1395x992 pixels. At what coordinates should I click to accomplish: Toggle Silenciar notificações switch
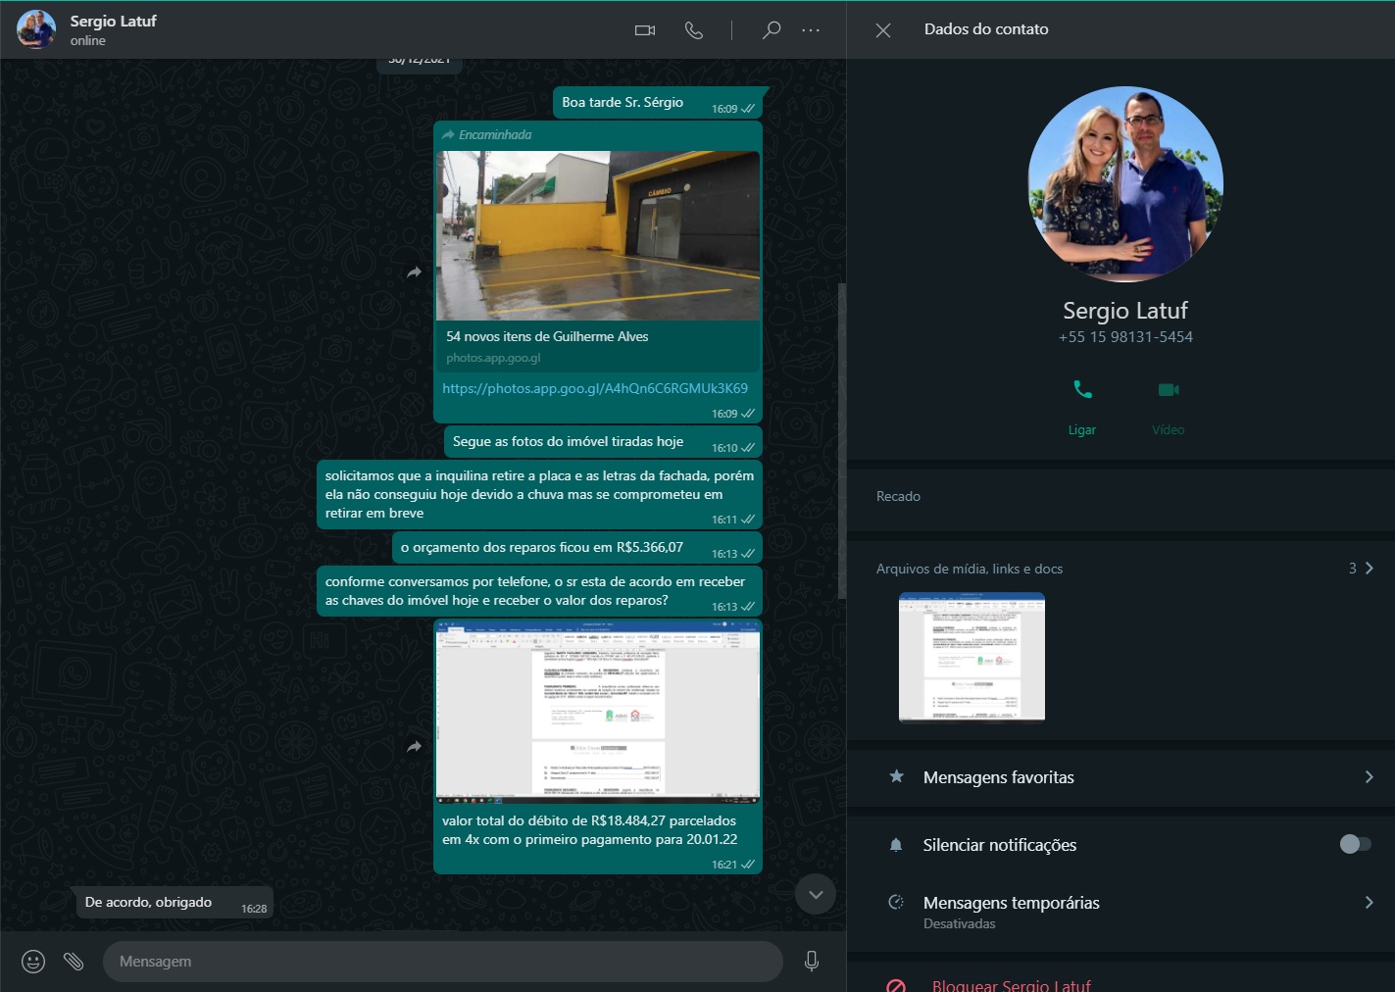1354,844
